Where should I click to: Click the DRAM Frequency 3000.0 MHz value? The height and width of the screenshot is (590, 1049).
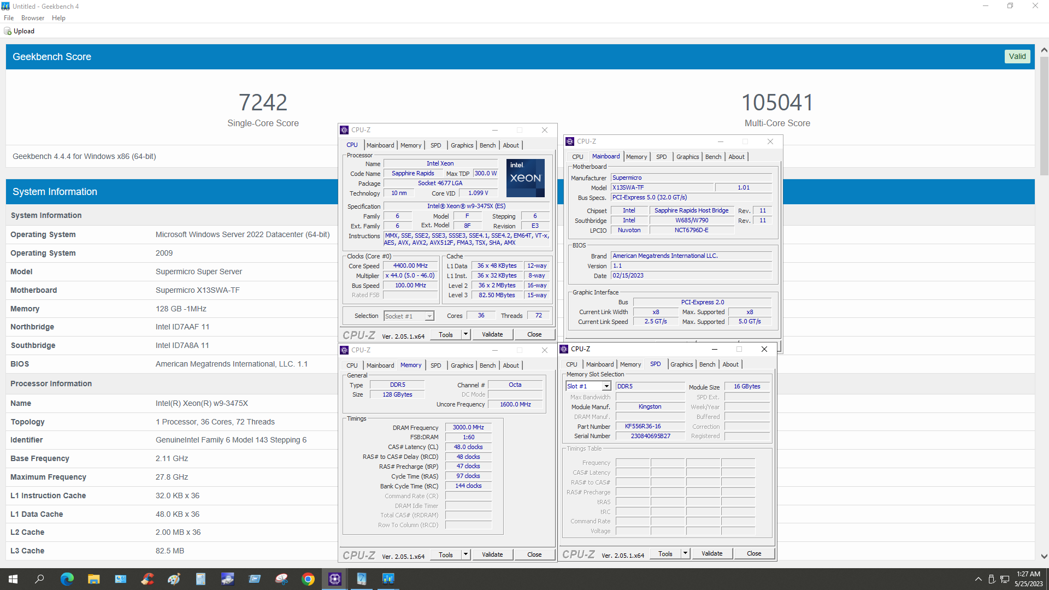[468, 428]
